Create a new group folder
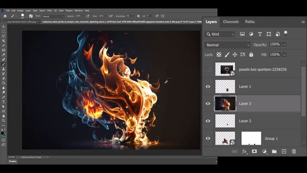 coord(274,151)
